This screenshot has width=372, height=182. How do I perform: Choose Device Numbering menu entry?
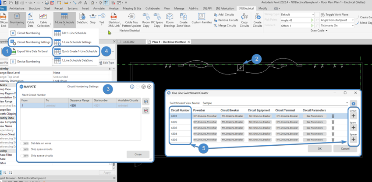pos(25,61)
